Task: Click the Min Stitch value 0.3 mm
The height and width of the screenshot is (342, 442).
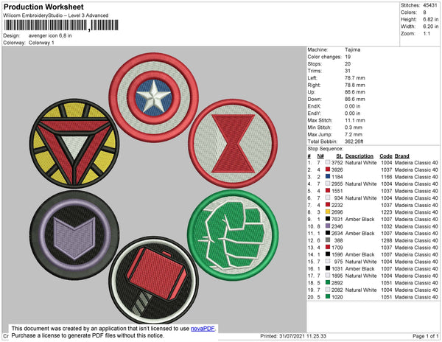Action: pos(354,128)
